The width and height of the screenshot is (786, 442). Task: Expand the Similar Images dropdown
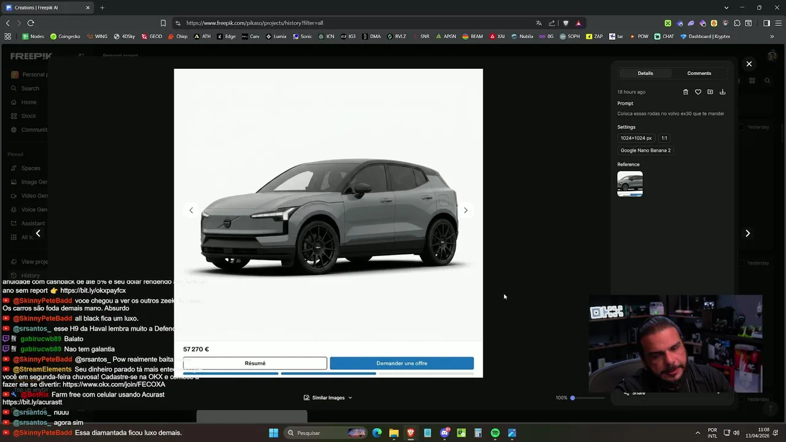328,398
